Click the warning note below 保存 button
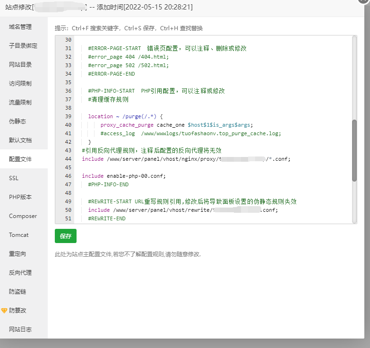Viewport: 370px width, 348px height. point(128,254)
